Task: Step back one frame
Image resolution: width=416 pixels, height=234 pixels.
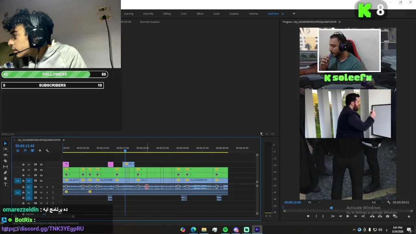Action: 340,216
